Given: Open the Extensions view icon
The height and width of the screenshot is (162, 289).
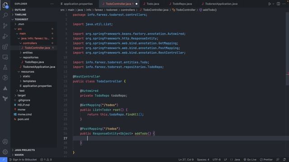Looking at the screenshot, I should [5, 47].
